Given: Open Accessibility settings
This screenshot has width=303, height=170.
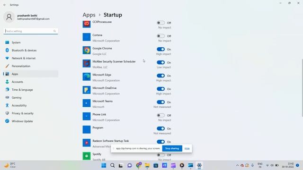Looking at the screenshot, I should coord(31,106).
